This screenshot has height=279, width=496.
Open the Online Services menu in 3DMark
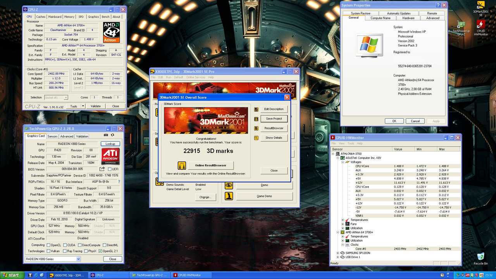195,77
